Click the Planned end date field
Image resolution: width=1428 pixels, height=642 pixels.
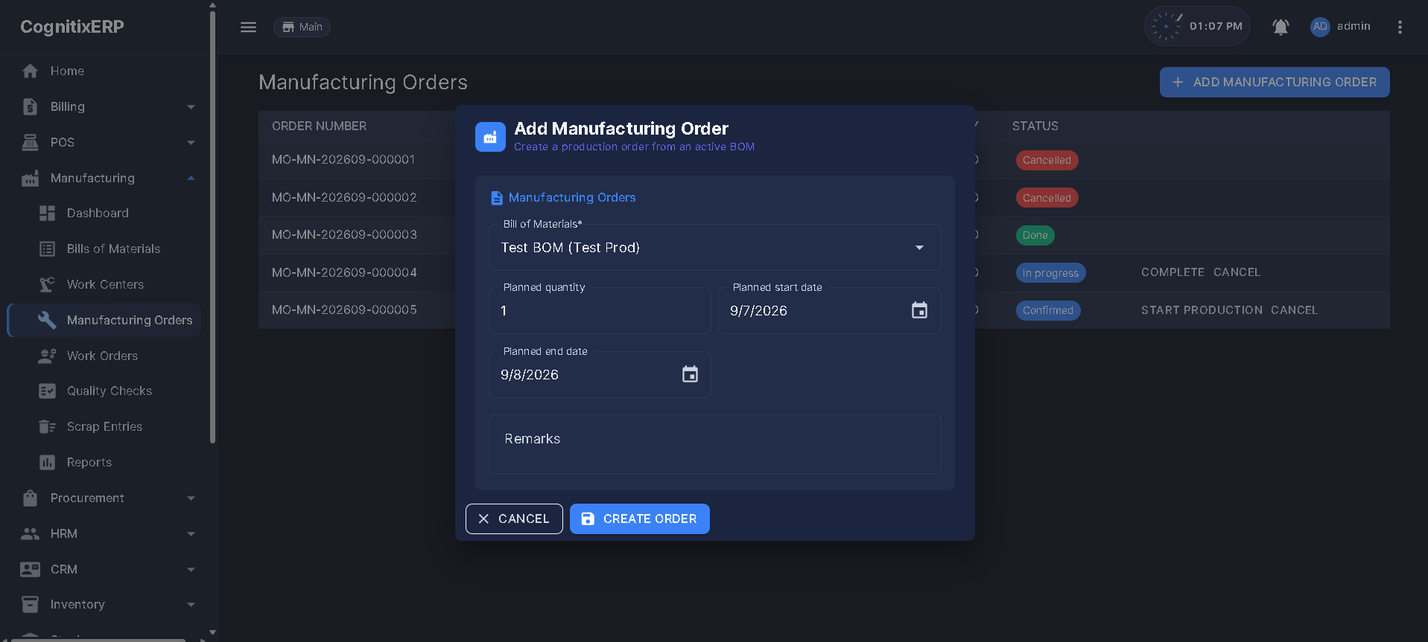click(x=600, y=374)
